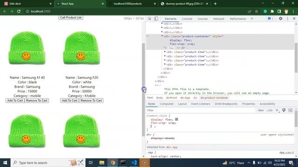Viewport: 298px width, 167px height.
Task: Remove Samsung F20 from cart
Action: (91, 101)
